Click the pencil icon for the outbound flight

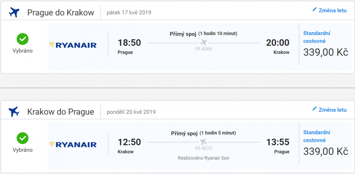coord(314,10)
